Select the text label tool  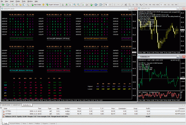click(x=137, y=5)
